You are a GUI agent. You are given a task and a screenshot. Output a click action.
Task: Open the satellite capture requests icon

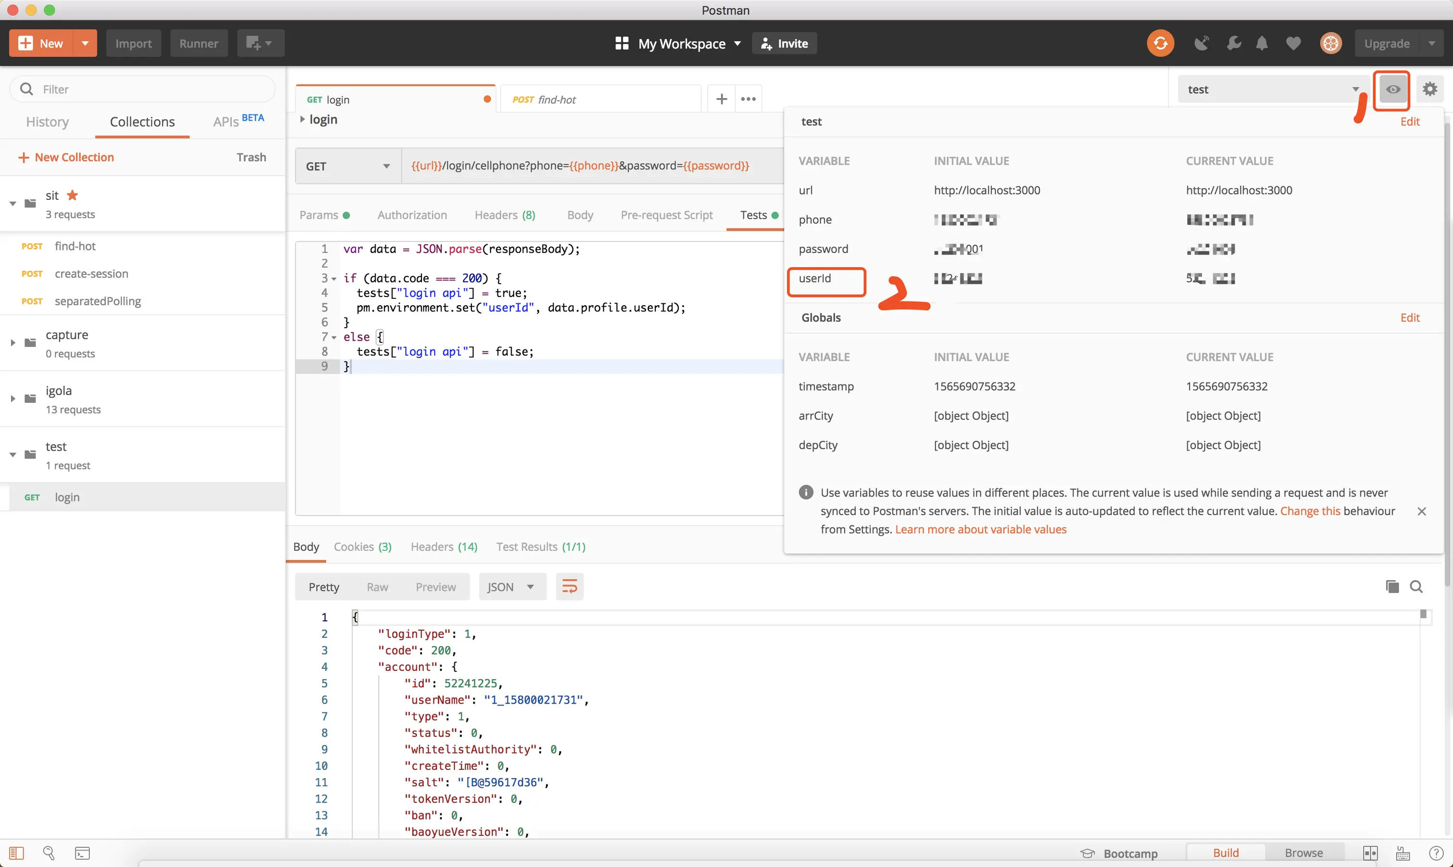click(1201, 43)
